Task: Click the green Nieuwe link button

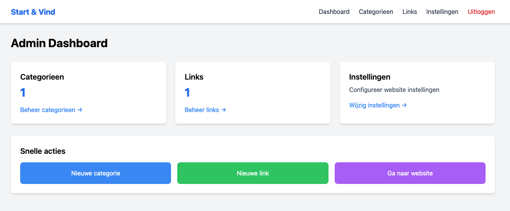Action: [253, 173]
